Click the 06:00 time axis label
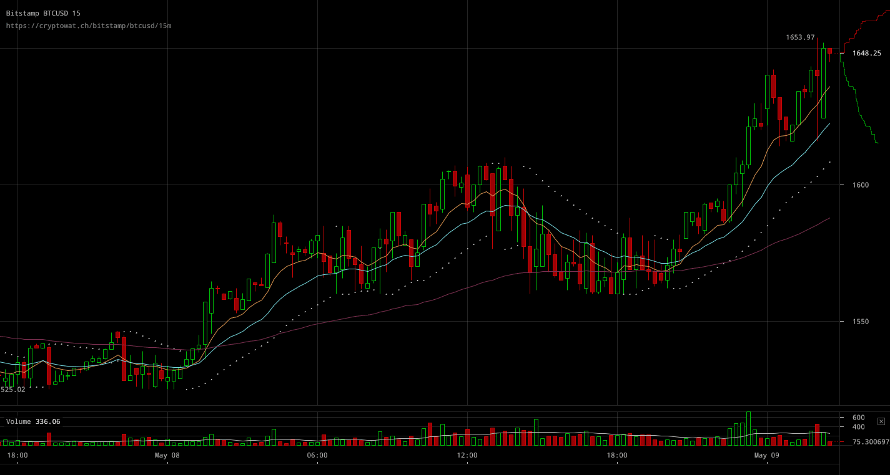Screen dimensions: 890x475 pos(317,456)
